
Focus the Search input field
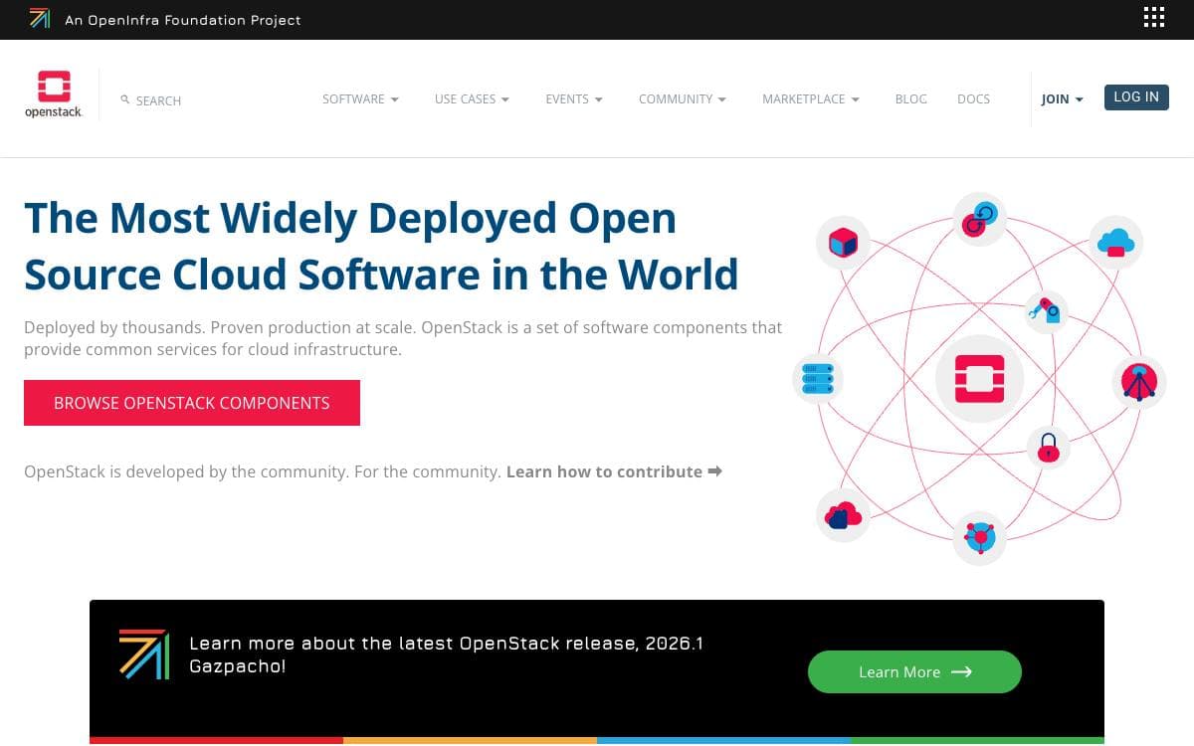[x=158, y=100]
